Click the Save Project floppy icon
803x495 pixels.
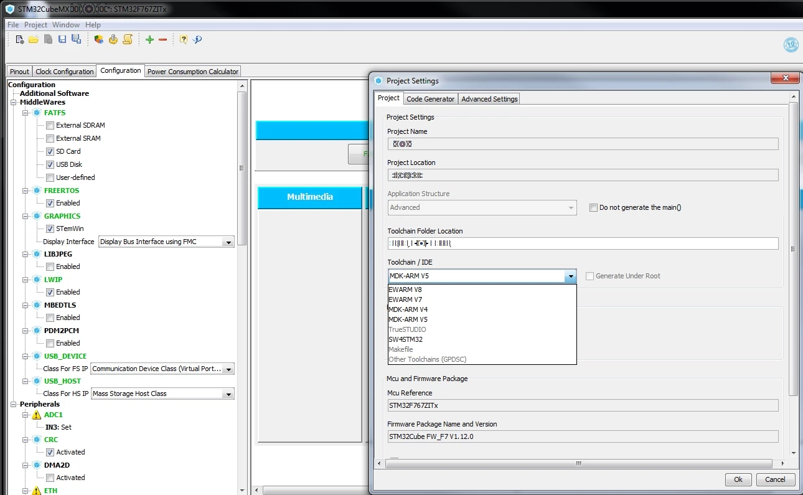pos(62,40)
